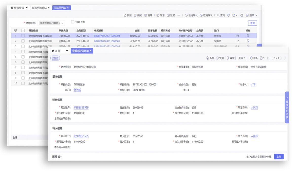
Task: Click operation icon for row 1 of payment list
Action: click(248, 36)
